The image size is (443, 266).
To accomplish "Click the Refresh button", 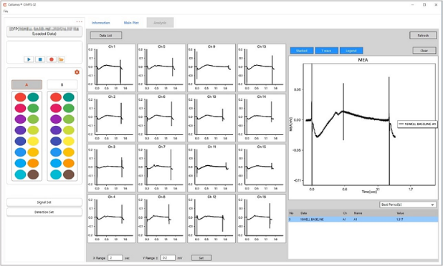I will [x=423, y=36].
